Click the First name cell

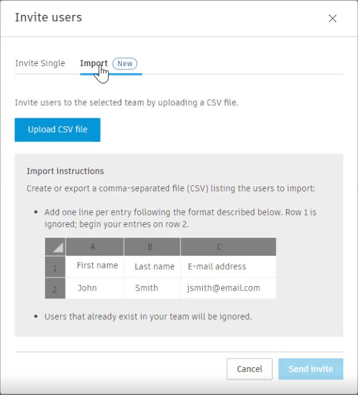click(95, 267)
